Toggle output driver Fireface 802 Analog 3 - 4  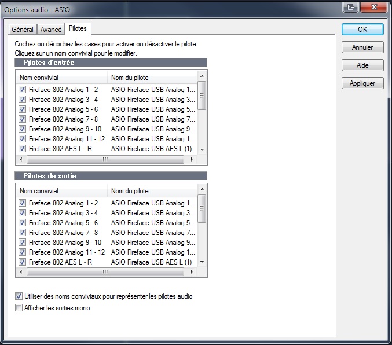point(22,213)
